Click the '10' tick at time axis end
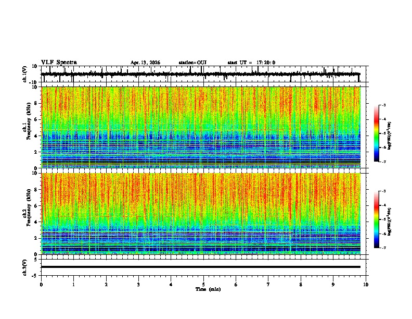Viewport: 412px width, 319px height. [366, 285]
